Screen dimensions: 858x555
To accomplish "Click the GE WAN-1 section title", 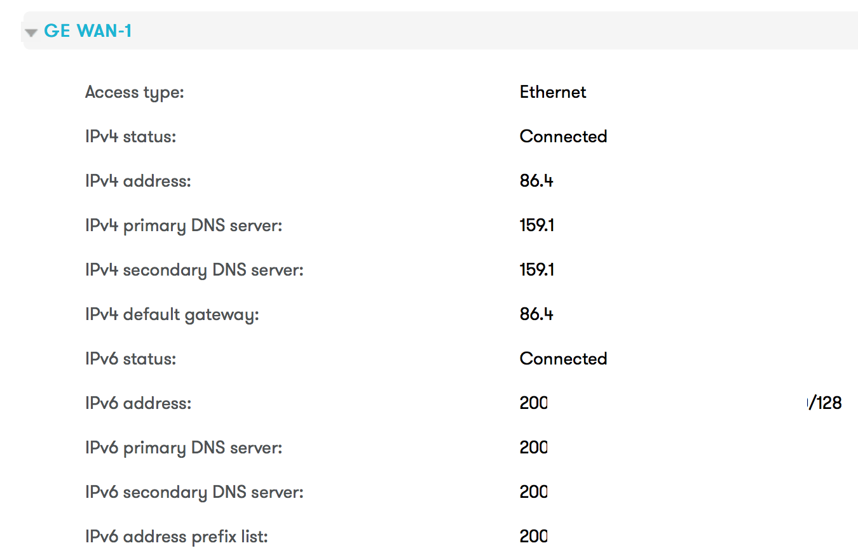I will point(88,31).
